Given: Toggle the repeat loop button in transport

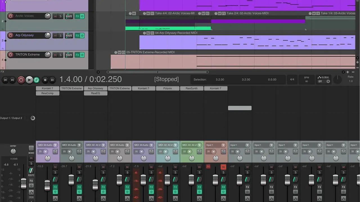Looking at the screenshot, I should 37,80.
